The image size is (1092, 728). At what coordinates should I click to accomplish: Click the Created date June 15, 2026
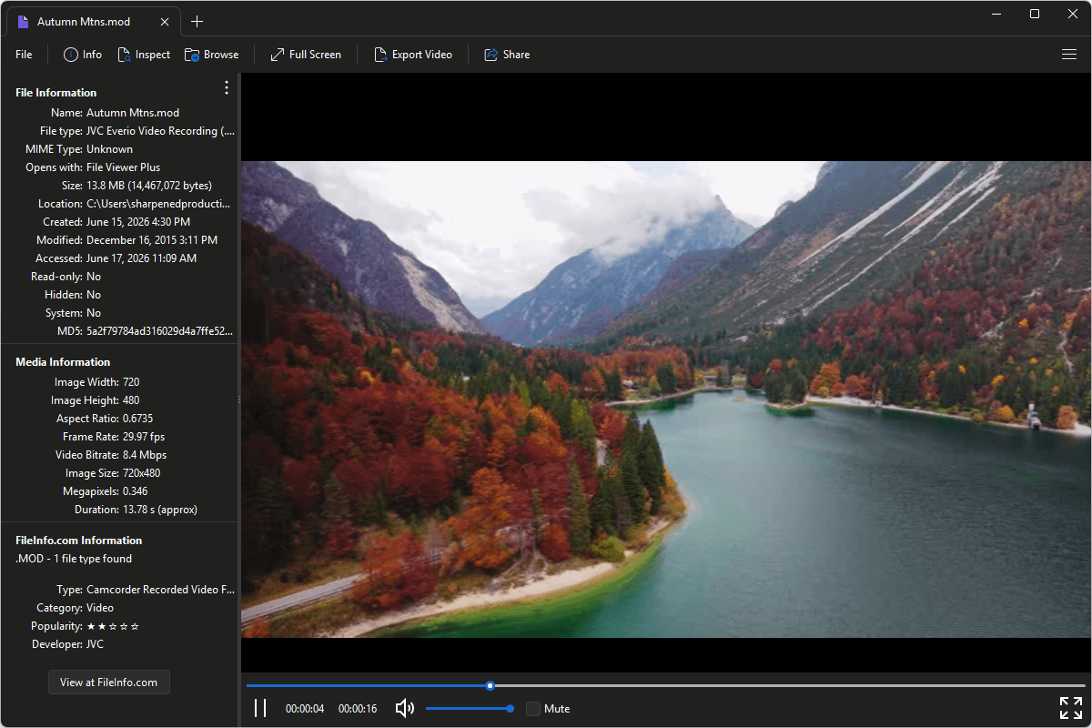(138, 222)
